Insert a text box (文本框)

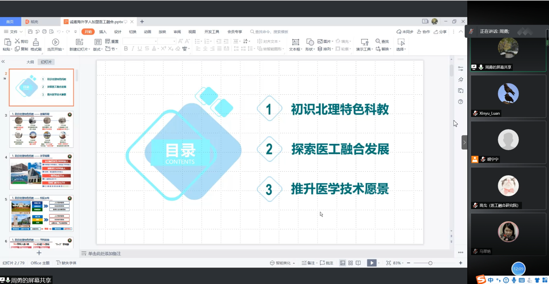[x=295, y=42]
